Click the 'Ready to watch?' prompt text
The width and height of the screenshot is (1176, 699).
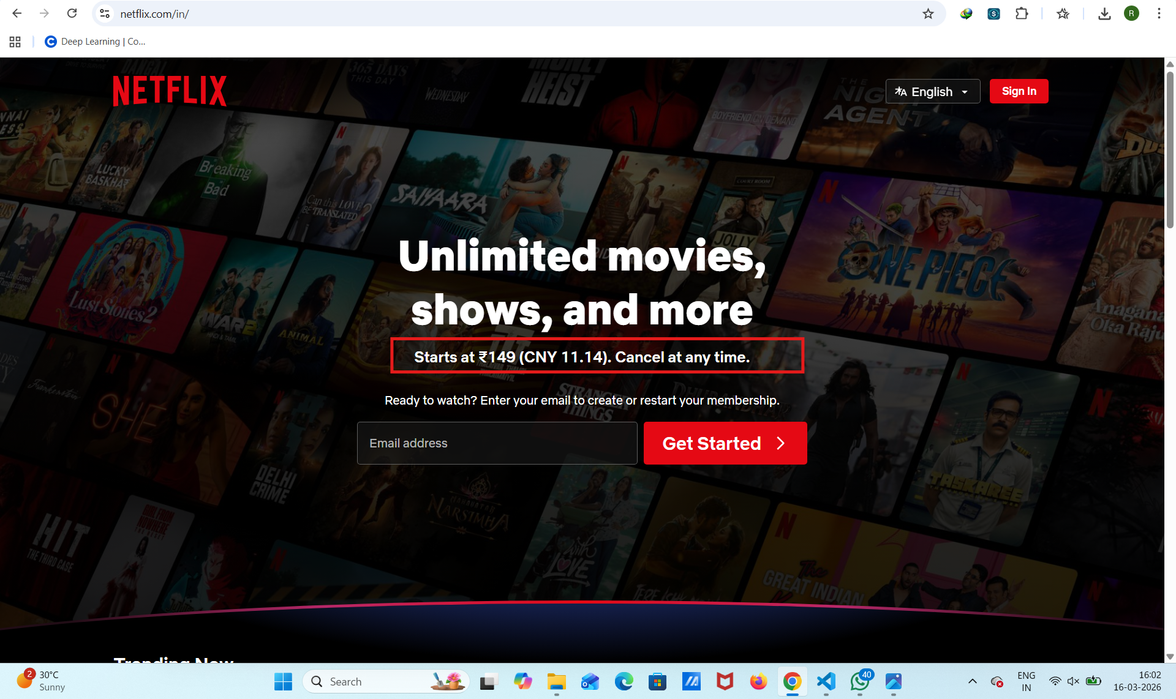click(x=582, y=400)
